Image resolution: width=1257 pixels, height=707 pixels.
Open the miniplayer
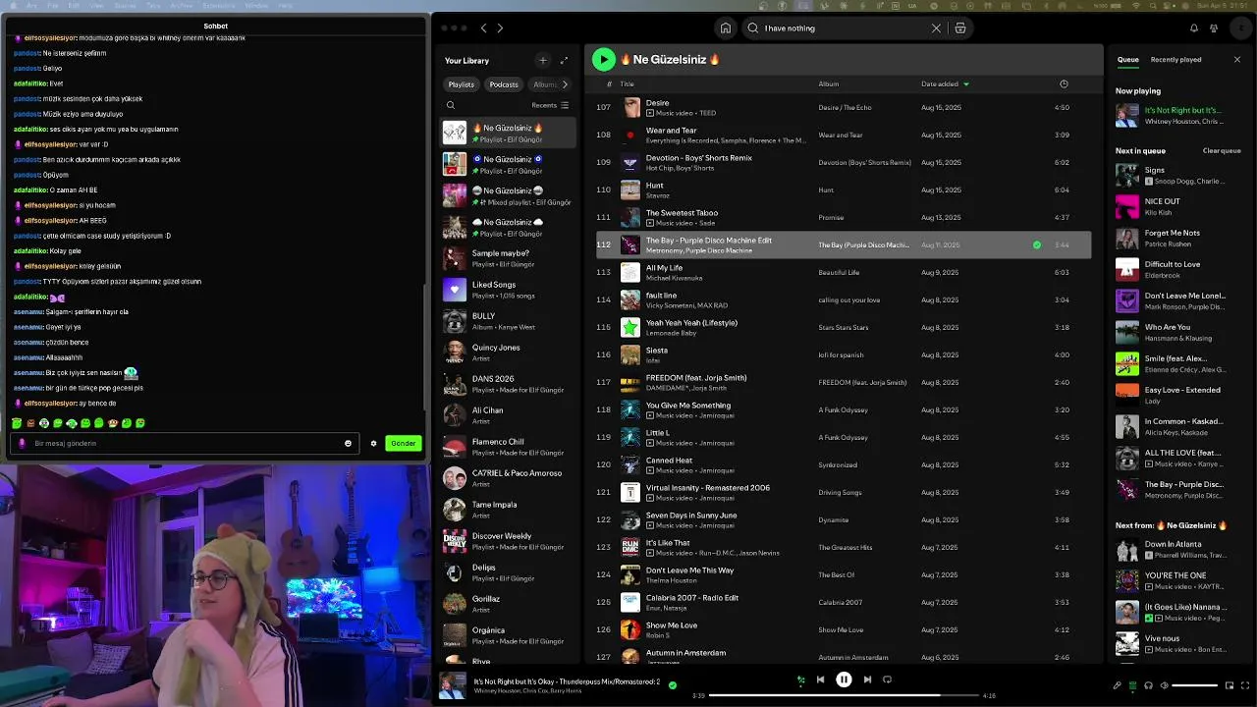(x=1230, y=685)
